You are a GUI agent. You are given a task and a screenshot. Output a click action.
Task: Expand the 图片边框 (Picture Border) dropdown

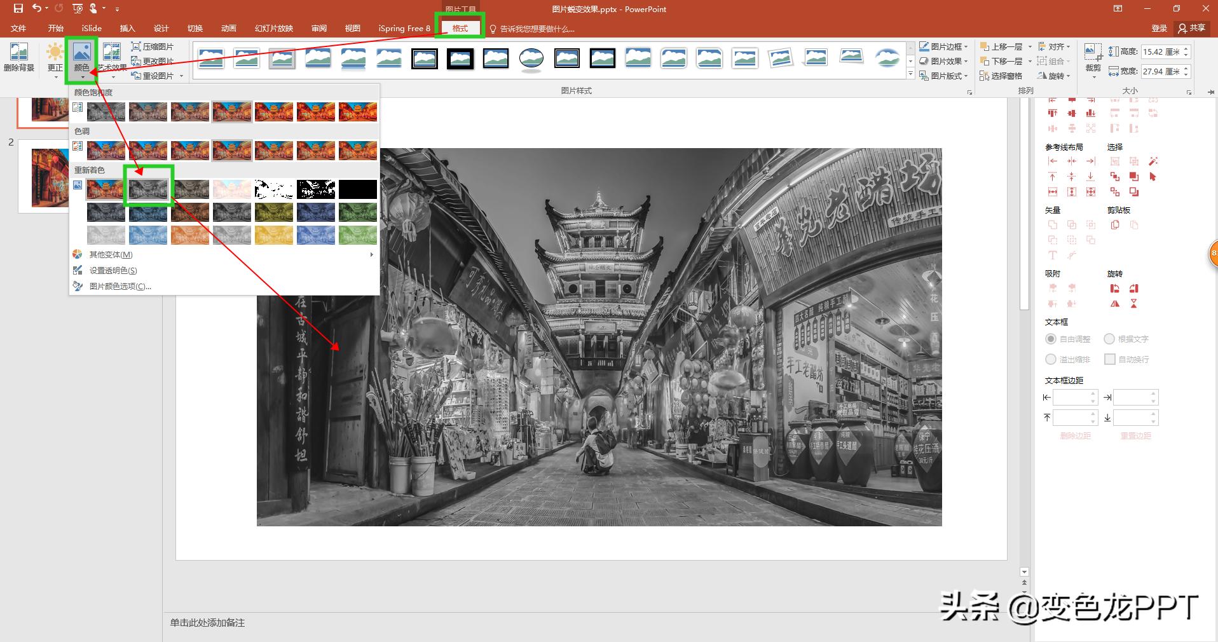(x=944, y=46)
